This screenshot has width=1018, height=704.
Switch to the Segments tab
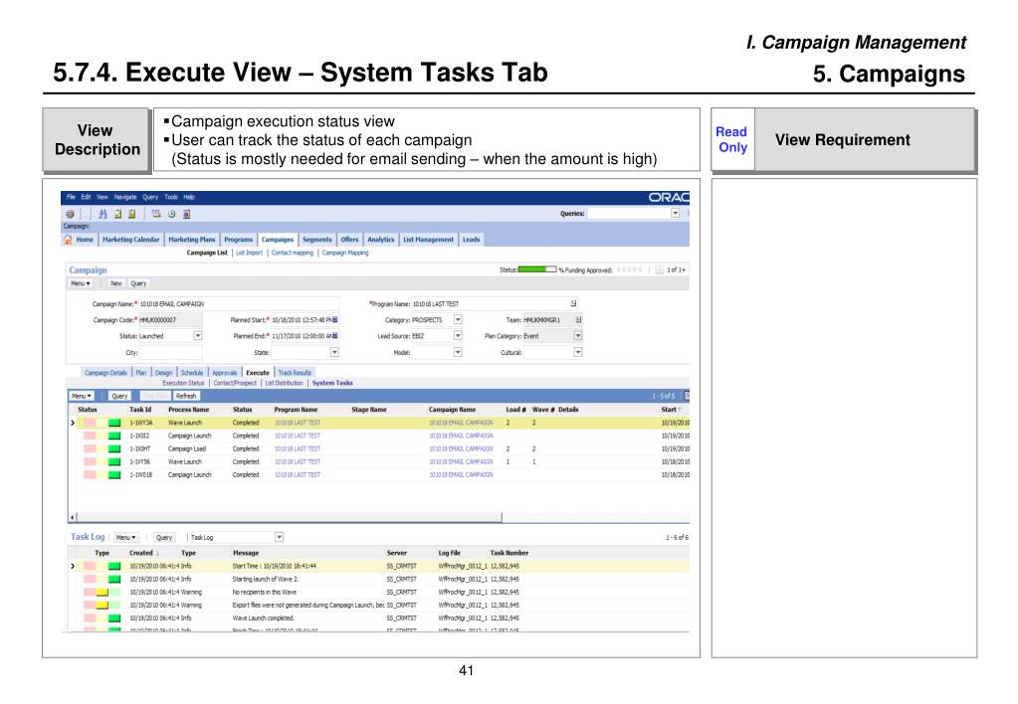click(x=317, y=239)
